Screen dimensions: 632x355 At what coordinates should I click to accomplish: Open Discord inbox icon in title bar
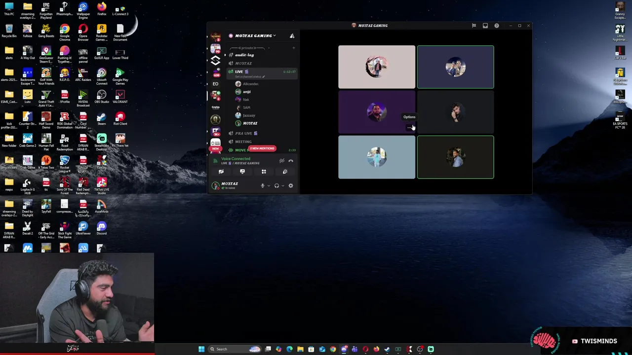coord(485,26)
